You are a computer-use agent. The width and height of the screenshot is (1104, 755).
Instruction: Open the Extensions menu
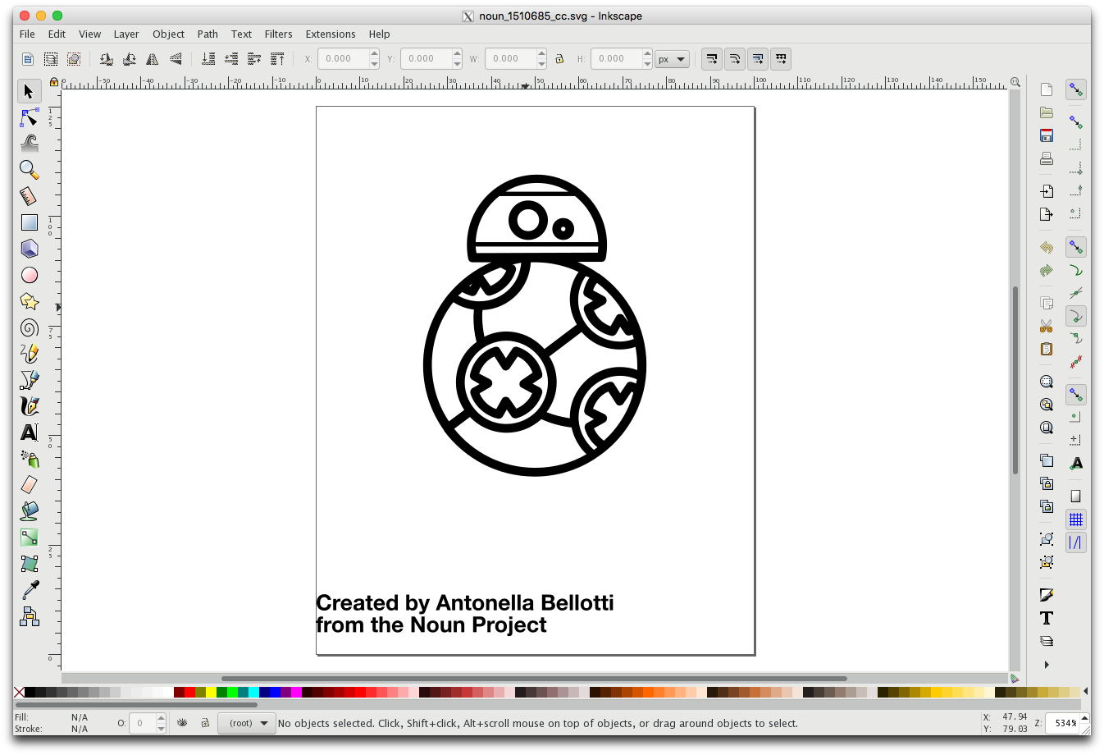331,34
